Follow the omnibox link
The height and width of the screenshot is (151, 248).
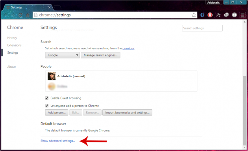pyautogui.click(x=128, y=48)
